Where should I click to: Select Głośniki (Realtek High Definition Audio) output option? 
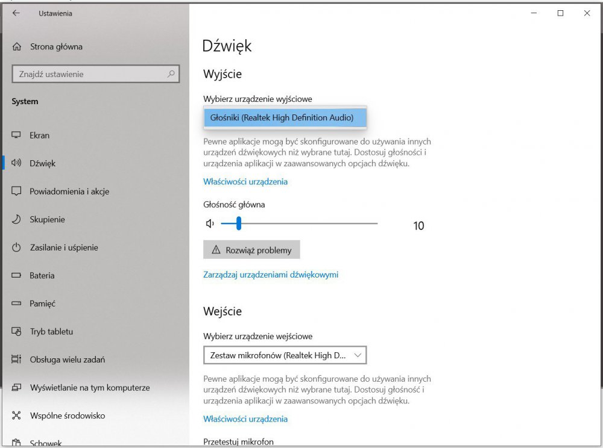pos(285,117)
